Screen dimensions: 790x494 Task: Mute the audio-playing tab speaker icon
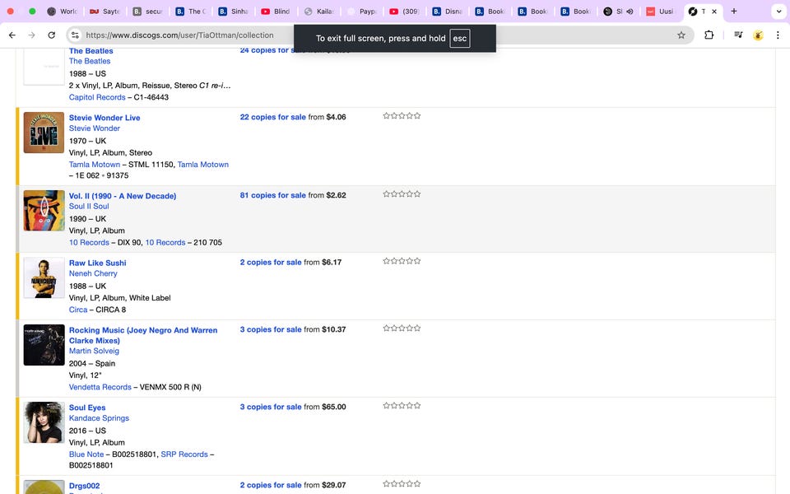[630, 11]
